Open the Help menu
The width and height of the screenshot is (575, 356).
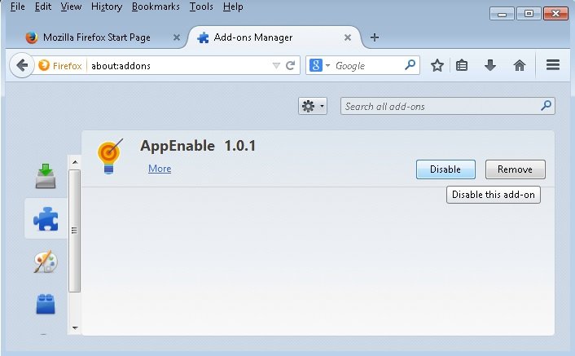(x=233, y=7)
